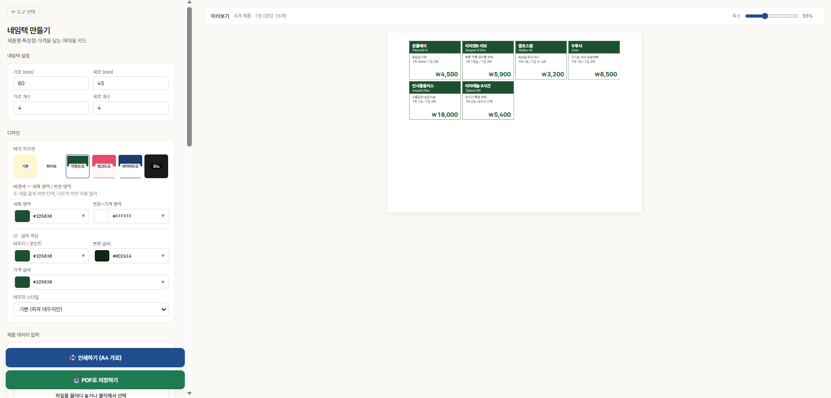Click the 55% zoom value
831x398 pixels.
[x=807, y=16]
